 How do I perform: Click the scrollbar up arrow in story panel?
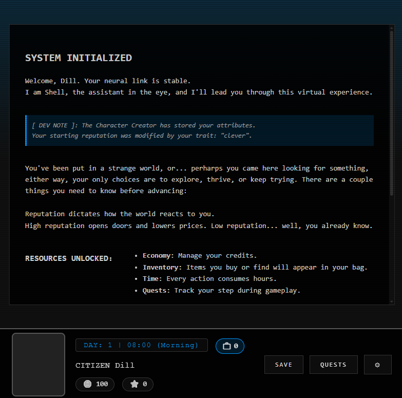(x=392, y=27)
